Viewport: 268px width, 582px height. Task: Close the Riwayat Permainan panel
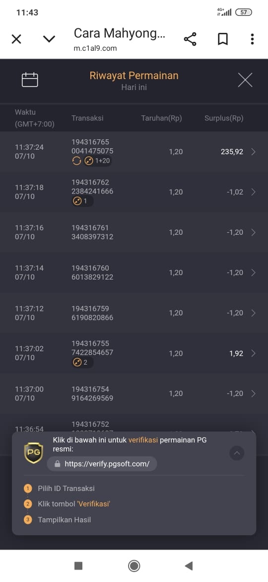(x=245, y=80)
